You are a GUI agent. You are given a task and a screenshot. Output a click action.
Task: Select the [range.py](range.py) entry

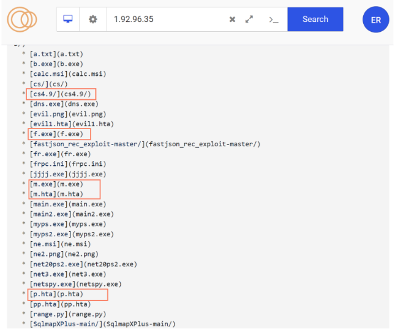click(x=68, y=314)
